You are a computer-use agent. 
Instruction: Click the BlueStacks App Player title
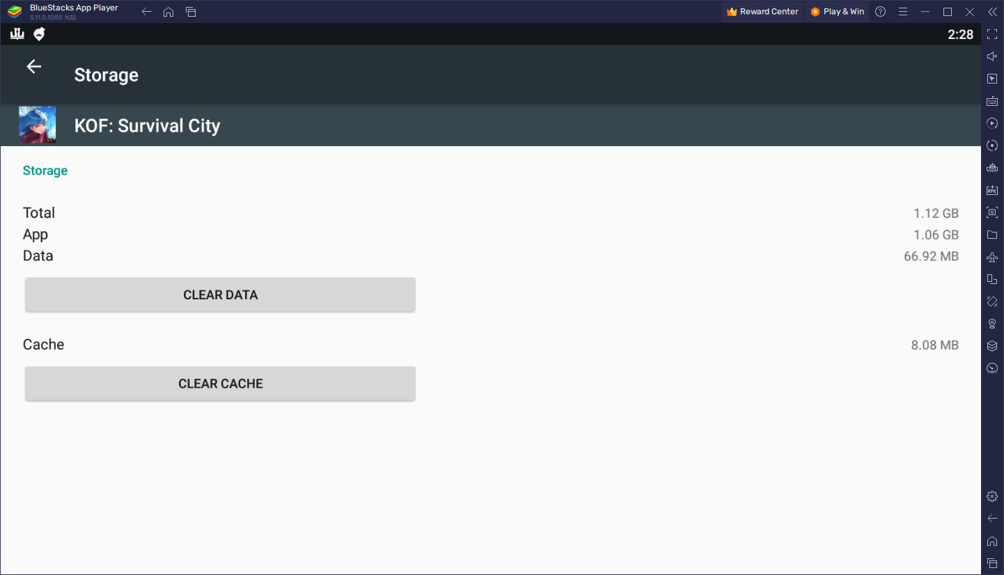coord(74,8)
